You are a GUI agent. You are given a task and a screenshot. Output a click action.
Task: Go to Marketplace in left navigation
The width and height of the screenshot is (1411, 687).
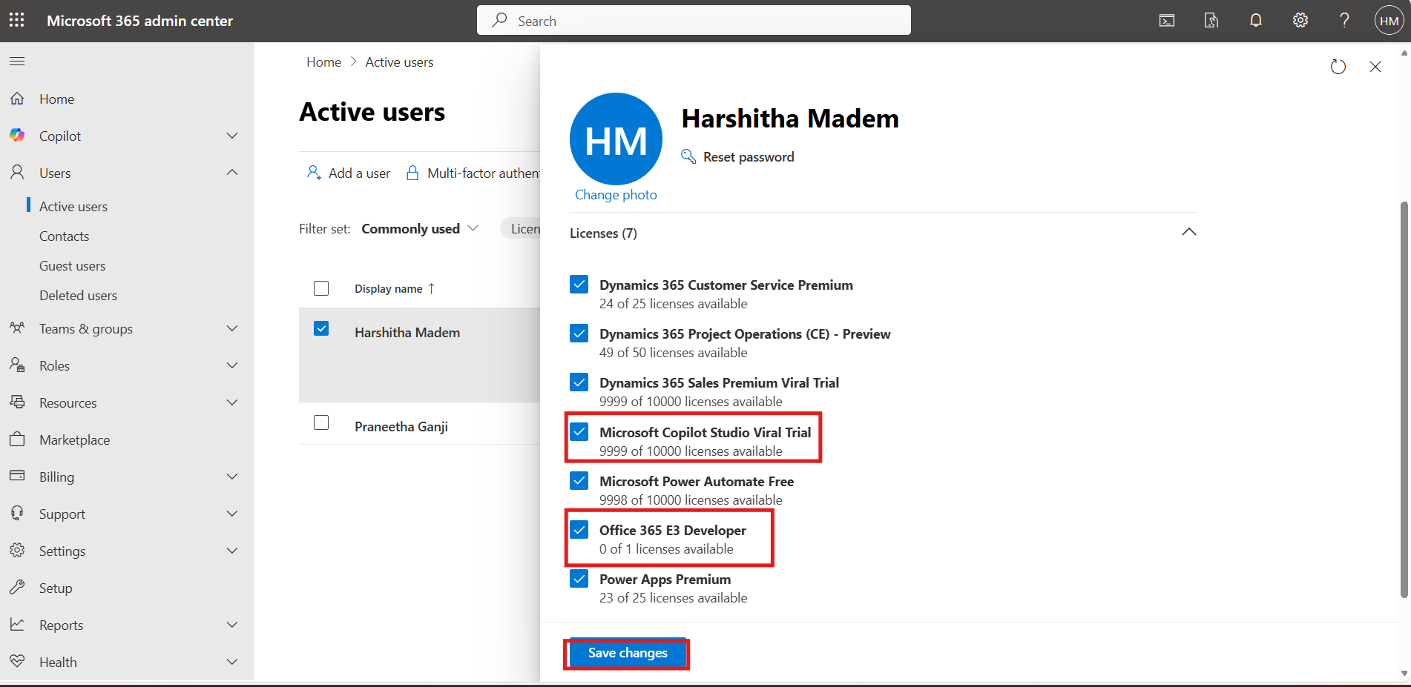tap(74, 439)
